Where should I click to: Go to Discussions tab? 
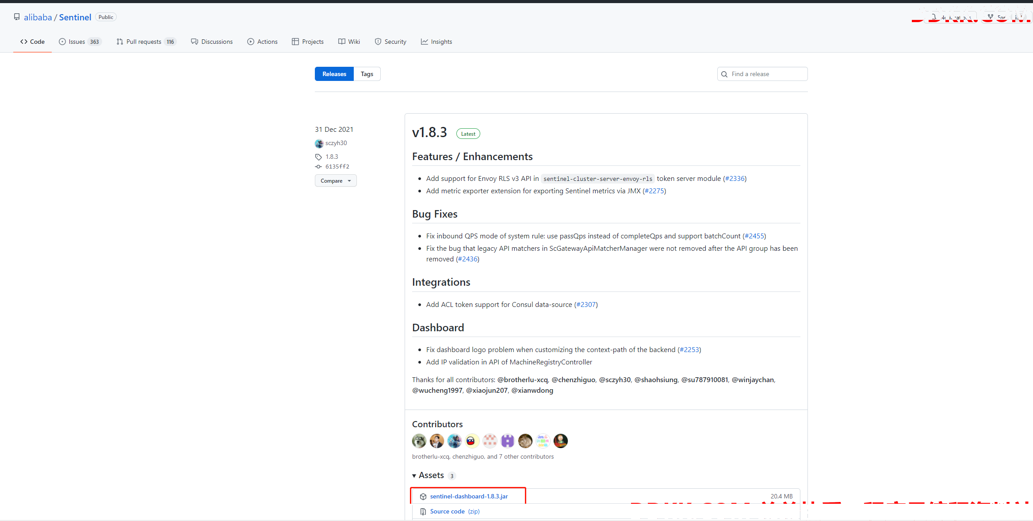point(212,42)
